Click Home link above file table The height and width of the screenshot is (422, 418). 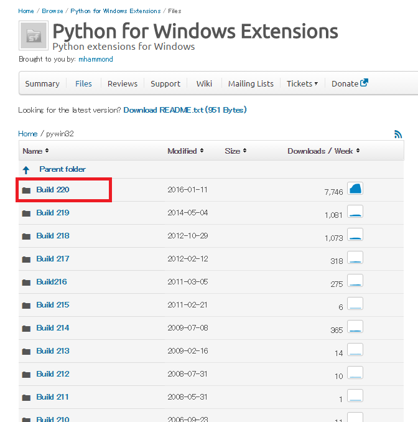[28, 134]
